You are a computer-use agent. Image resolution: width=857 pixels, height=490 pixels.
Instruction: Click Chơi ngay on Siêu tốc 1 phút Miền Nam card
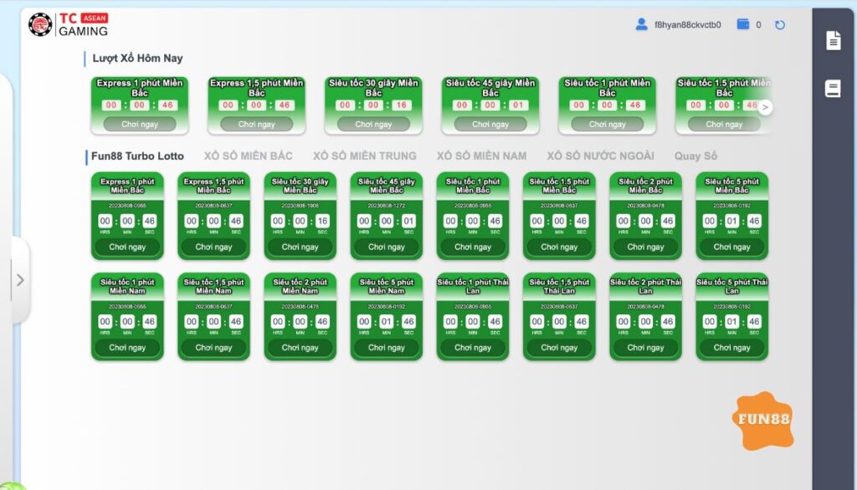127,347
